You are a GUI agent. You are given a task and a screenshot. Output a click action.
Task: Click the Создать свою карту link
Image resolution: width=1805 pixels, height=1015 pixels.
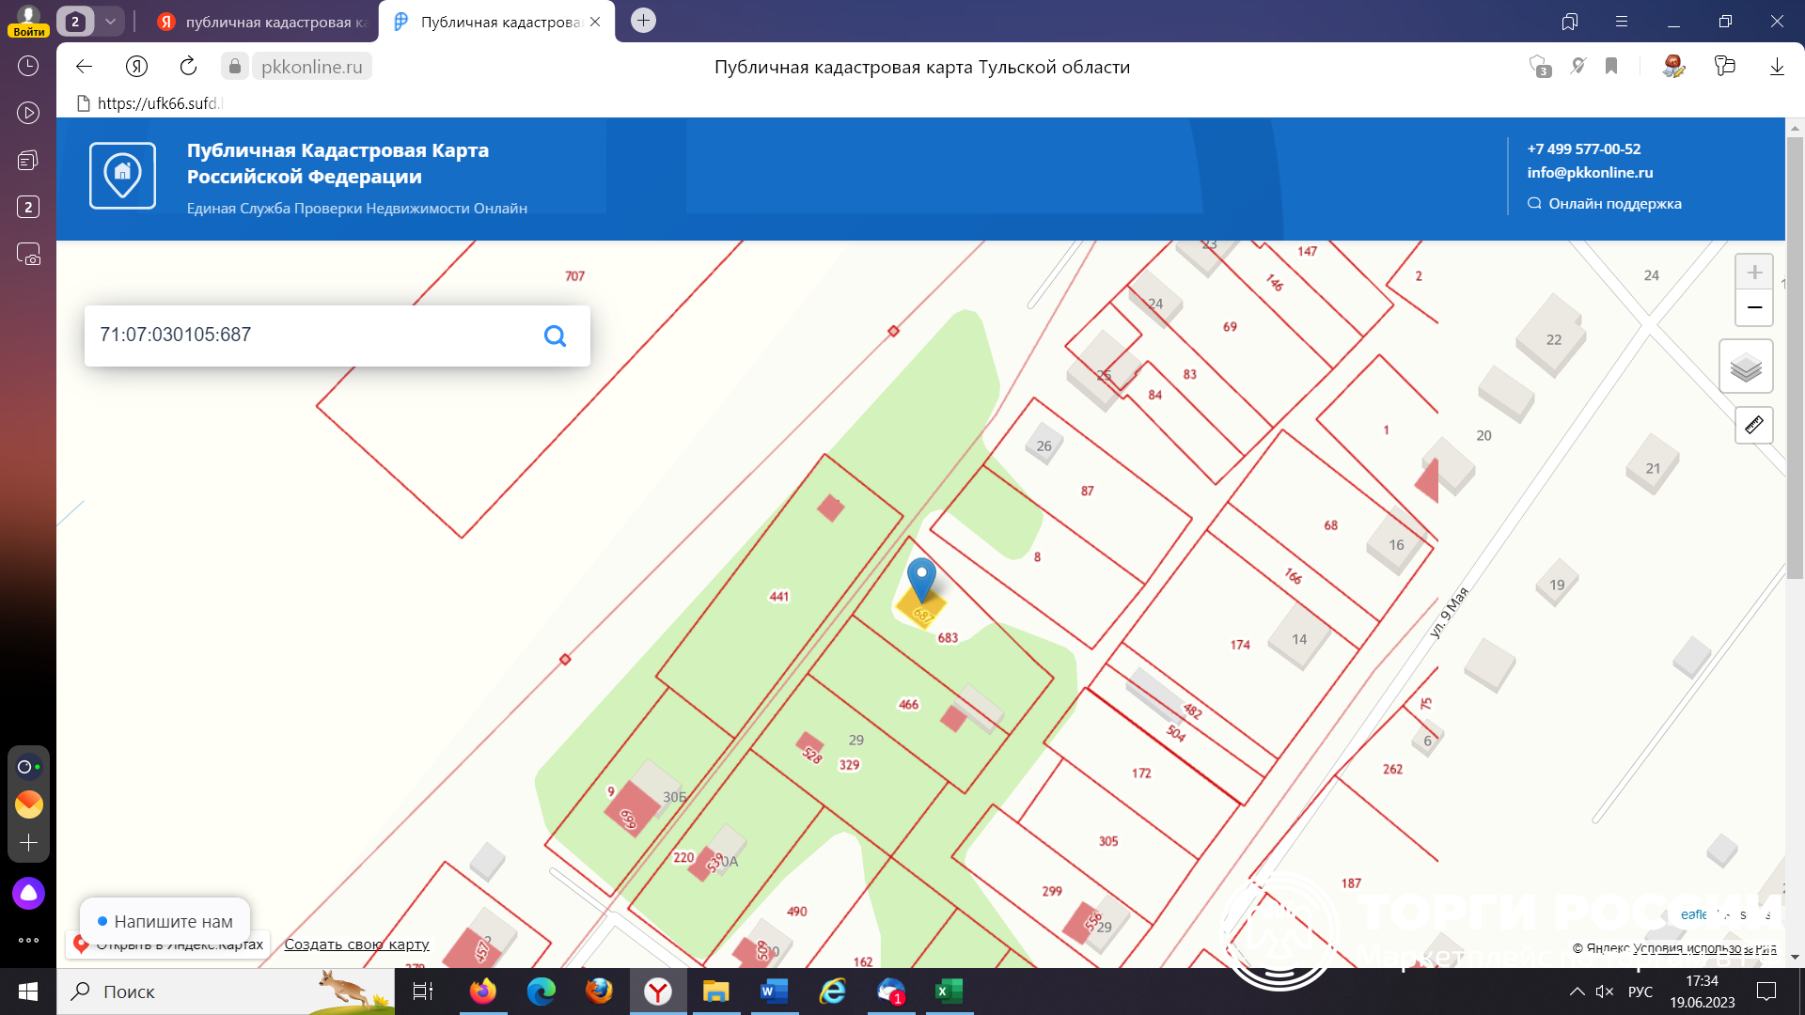356,944
